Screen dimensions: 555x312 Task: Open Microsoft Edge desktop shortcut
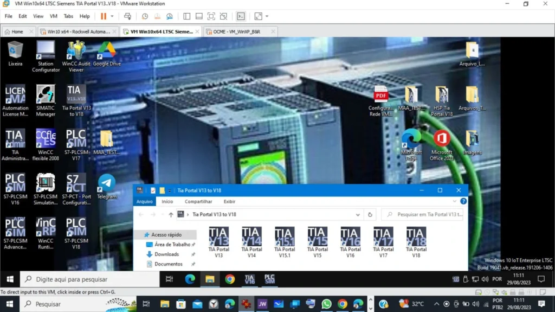[411, 146]
